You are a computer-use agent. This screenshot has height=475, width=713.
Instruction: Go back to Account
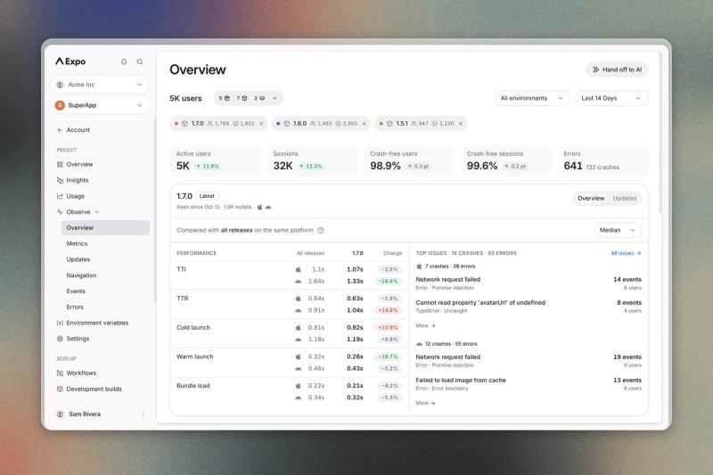click(x=74, y=130)
